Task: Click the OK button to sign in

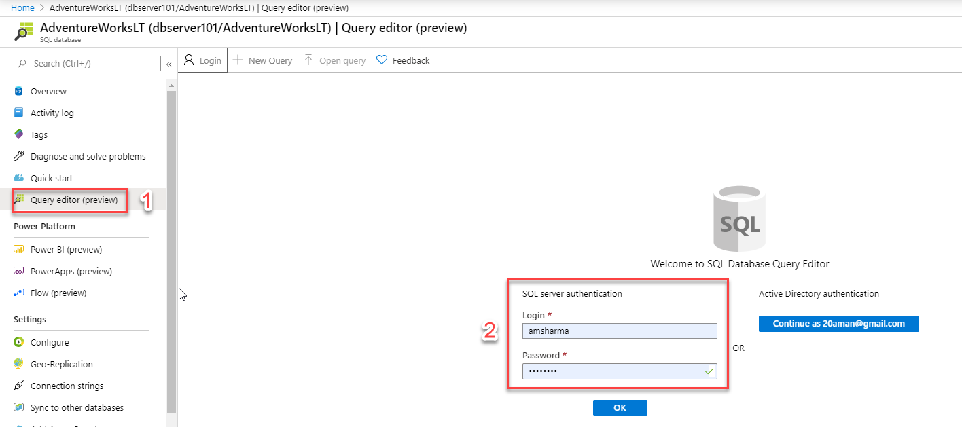Action: point(620,408)
